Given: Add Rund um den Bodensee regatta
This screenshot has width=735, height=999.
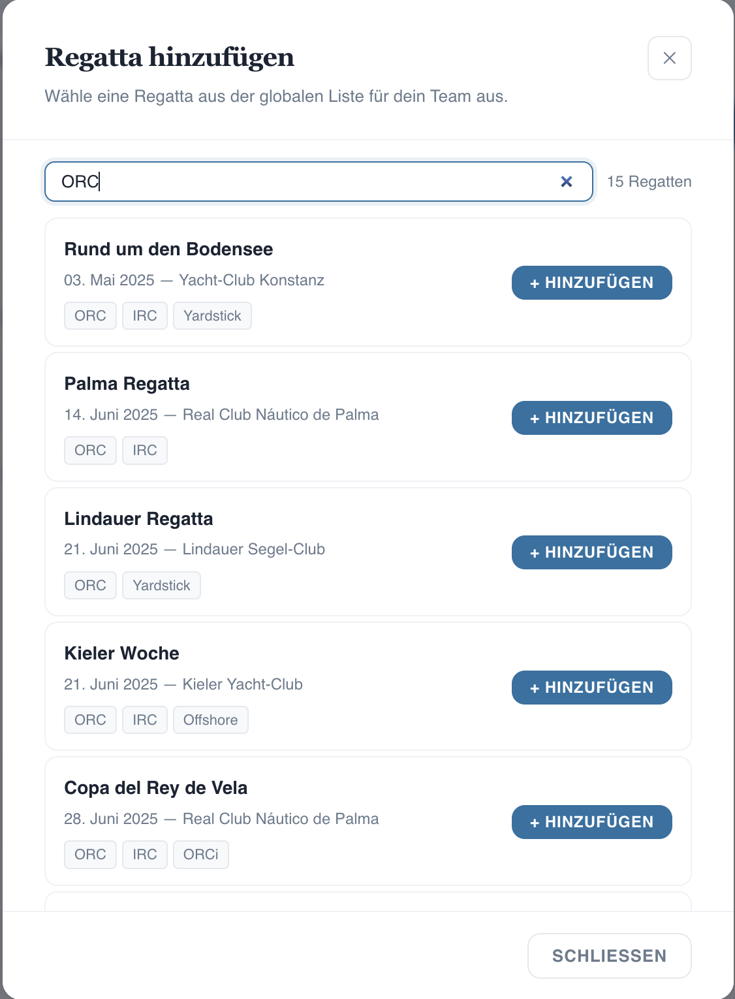Looking at the screenshot, I should pyautogui.click(x=591, y=283).
